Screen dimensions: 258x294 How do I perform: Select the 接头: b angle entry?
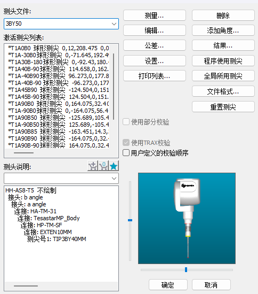tap(26, 197)
